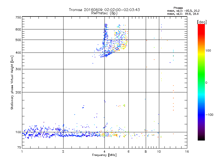
Task: Select the 'mean, sd,O: -92.5, 20.2' line
Action: (183, 11)
